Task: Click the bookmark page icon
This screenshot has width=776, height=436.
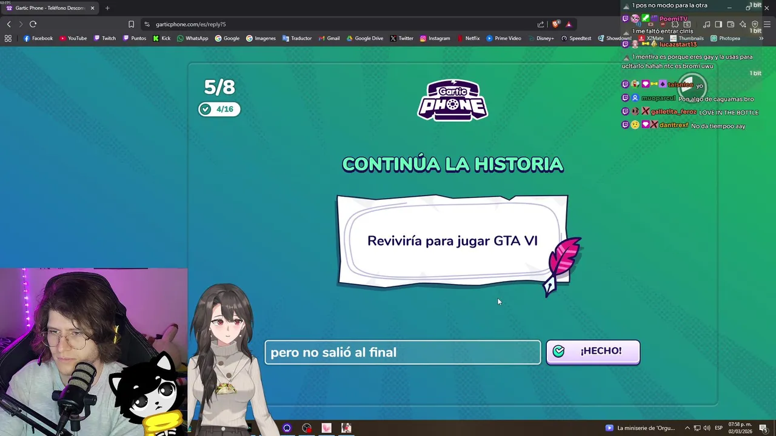Action: coord(131,24)
